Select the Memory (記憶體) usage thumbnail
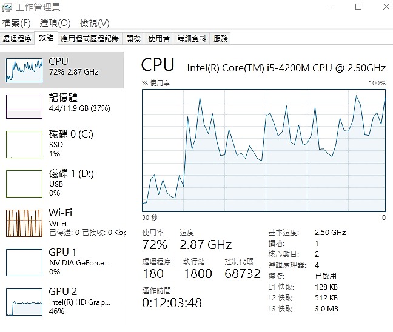The image size is (393, 332). 24,106
